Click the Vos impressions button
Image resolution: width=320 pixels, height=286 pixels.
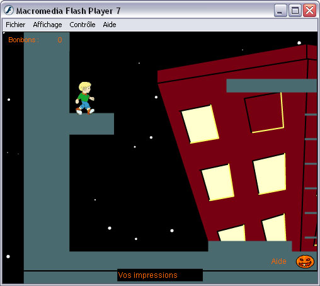click(x=160, y=275)
